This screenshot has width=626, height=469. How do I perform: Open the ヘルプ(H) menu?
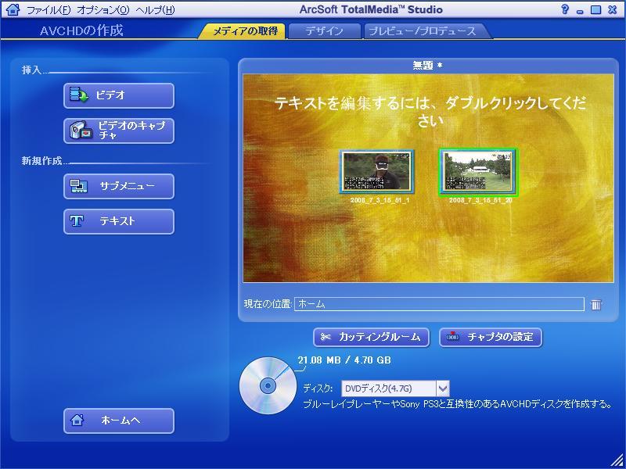(155, 10)
